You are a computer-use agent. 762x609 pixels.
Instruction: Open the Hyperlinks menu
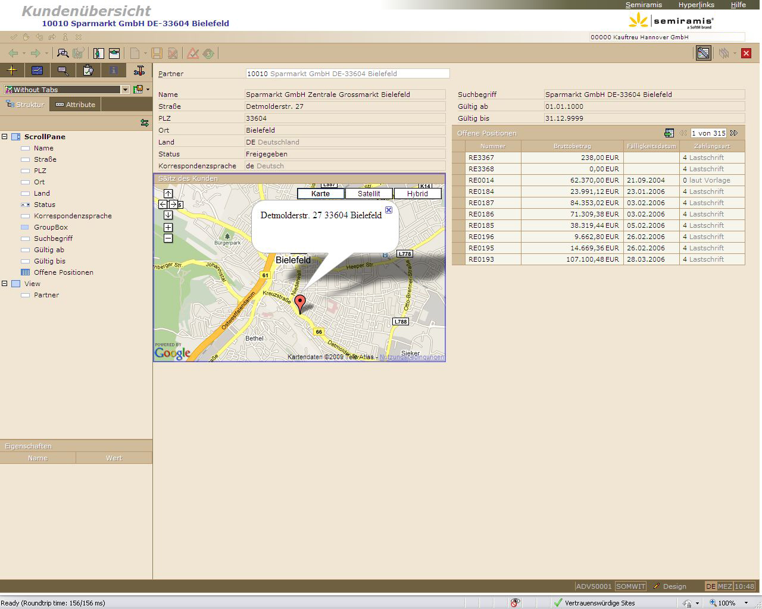click(x=696, y=5)
